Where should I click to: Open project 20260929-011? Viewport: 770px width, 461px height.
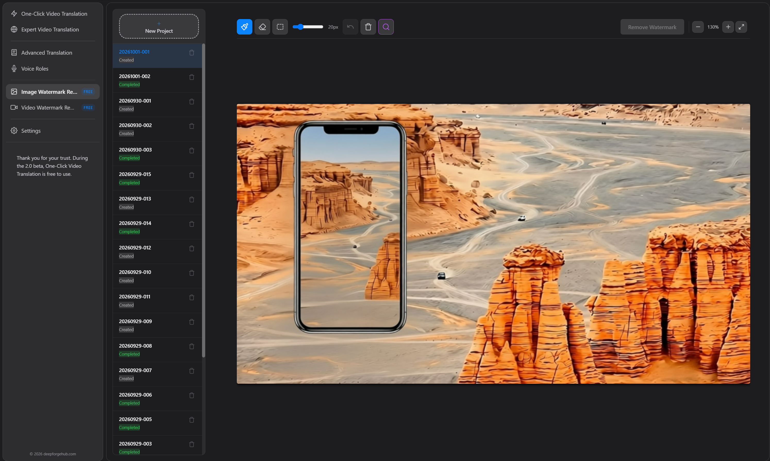pos(157,301)
